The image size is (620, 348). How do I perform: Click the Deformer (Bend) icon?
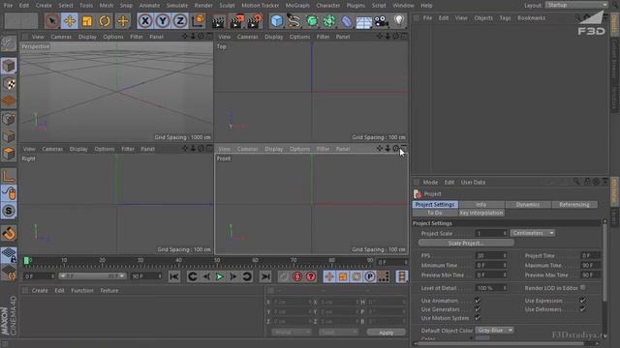[x=347, y=21]
